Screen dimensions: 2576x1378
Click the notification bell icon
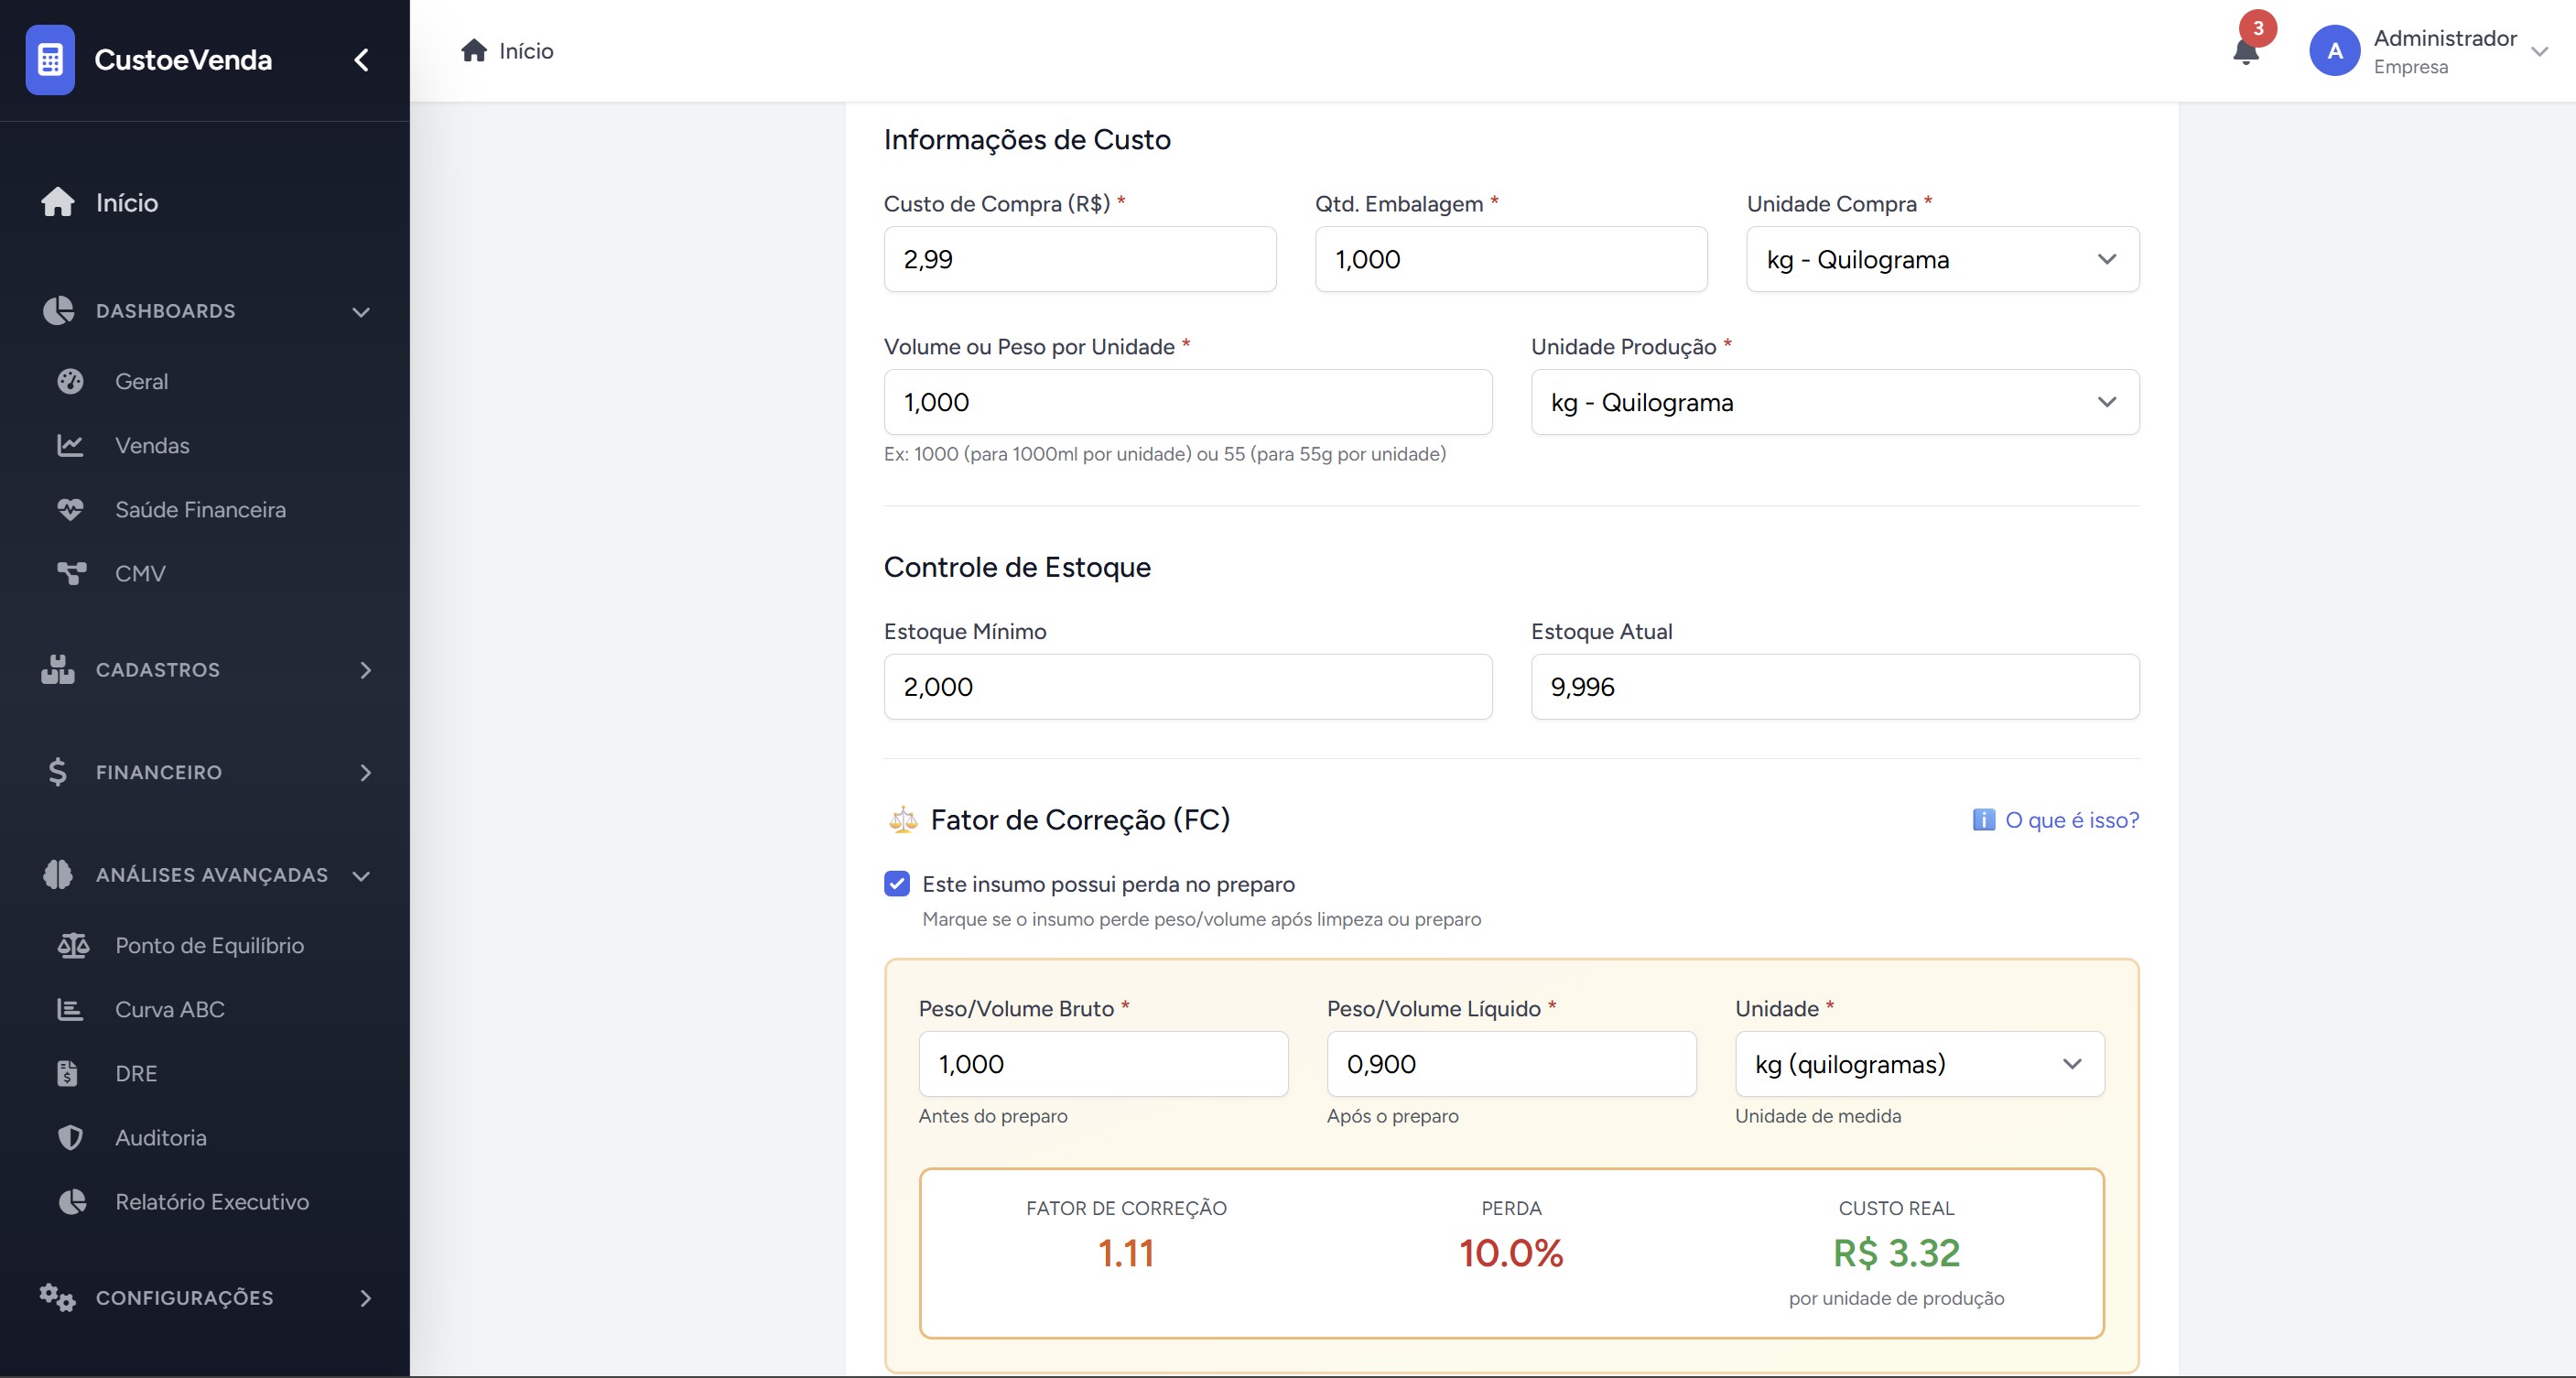point(2245,52)
